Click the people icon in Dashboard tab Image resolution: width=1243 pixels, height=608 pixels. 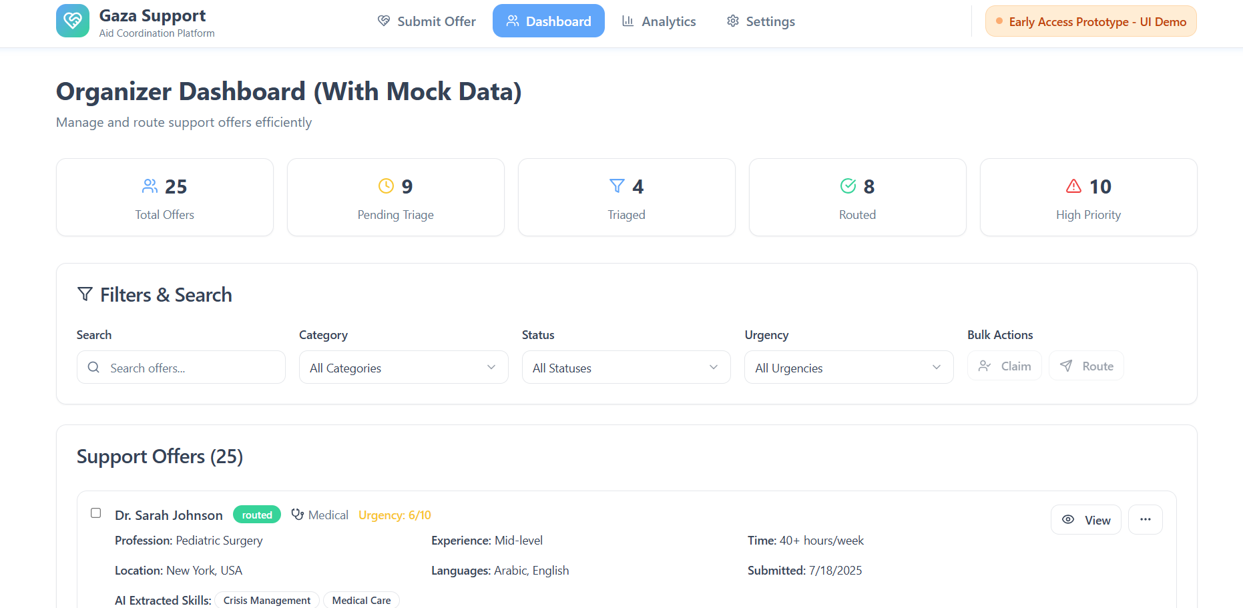pyautogui.click(x=513, y=21)
